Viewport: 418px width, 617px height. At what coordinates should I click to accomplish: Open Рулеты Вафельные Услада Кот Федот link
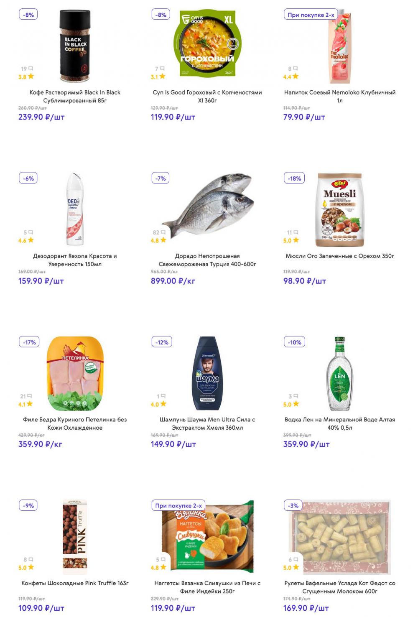coord(340,587)
